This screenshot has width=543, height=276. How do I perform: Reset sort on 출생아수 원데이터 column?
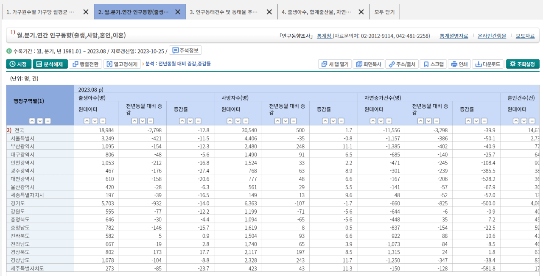tap(103, 121)
